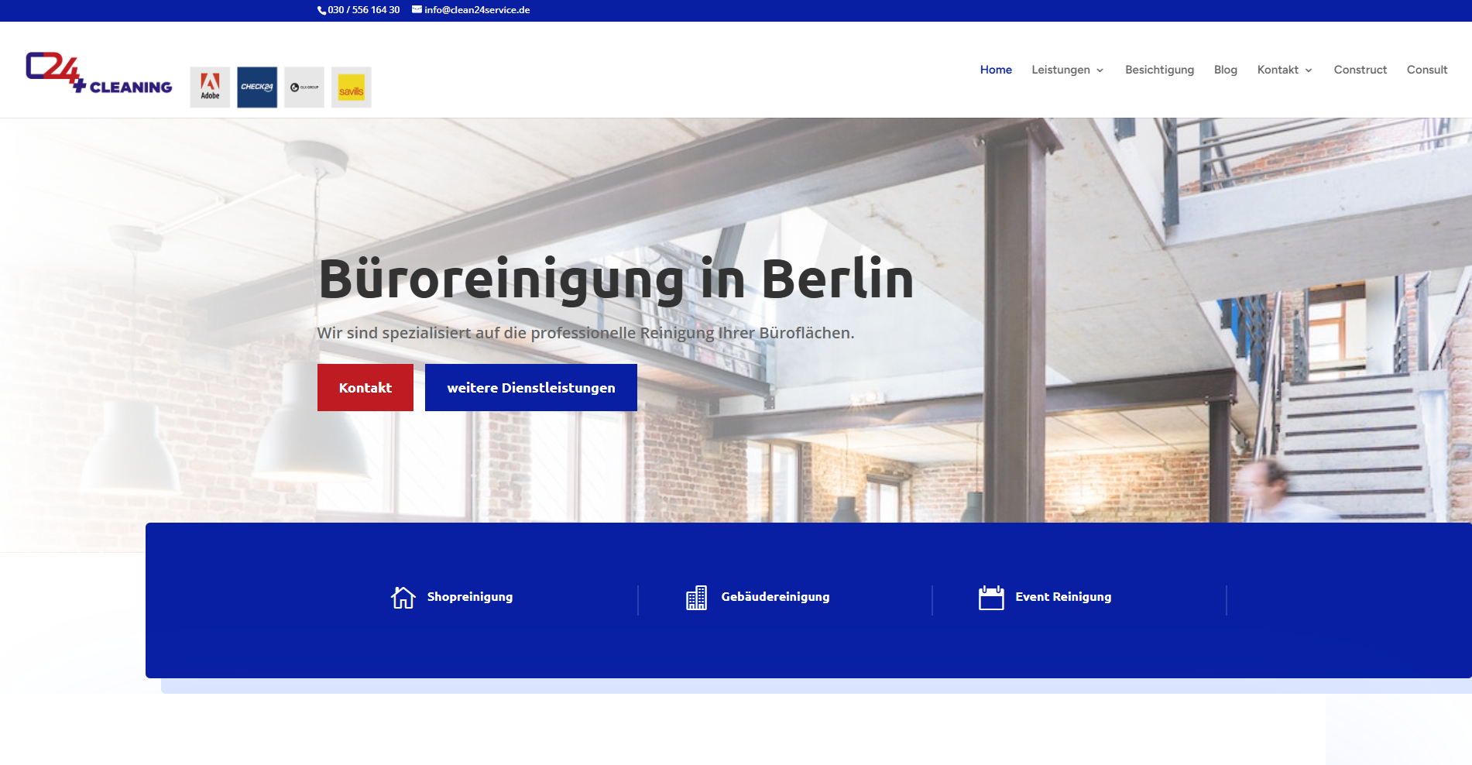
Task: Click the Event Reinigung calendar icon
Action: pyautogui.click(x=991, y=598)
